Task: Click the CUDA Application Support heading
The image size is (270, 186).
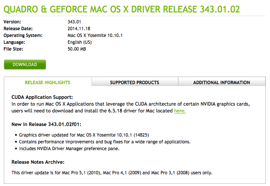Action: click(x=42, y=97)
